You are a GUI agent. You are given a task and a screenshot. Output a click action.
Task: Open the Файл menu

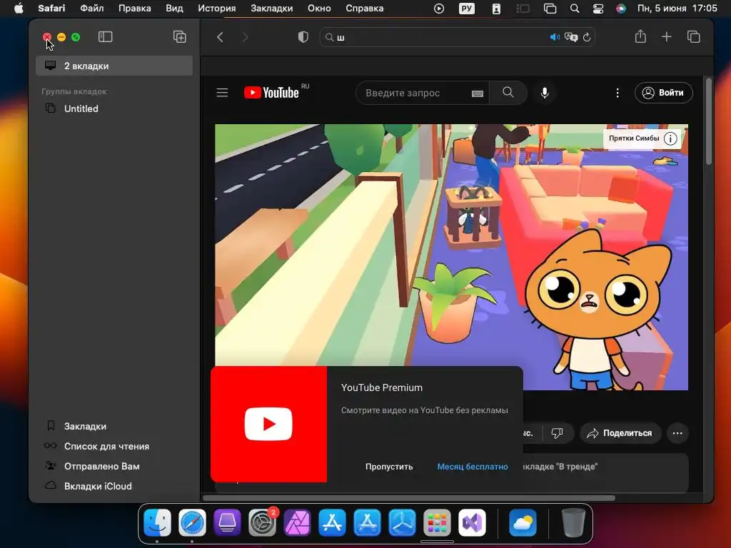92,9
